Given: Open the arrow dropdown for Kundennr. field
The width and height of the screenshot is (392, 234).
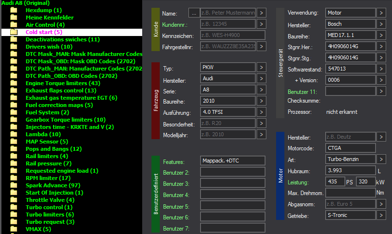Looking at the screenshot, I should 261,24.
